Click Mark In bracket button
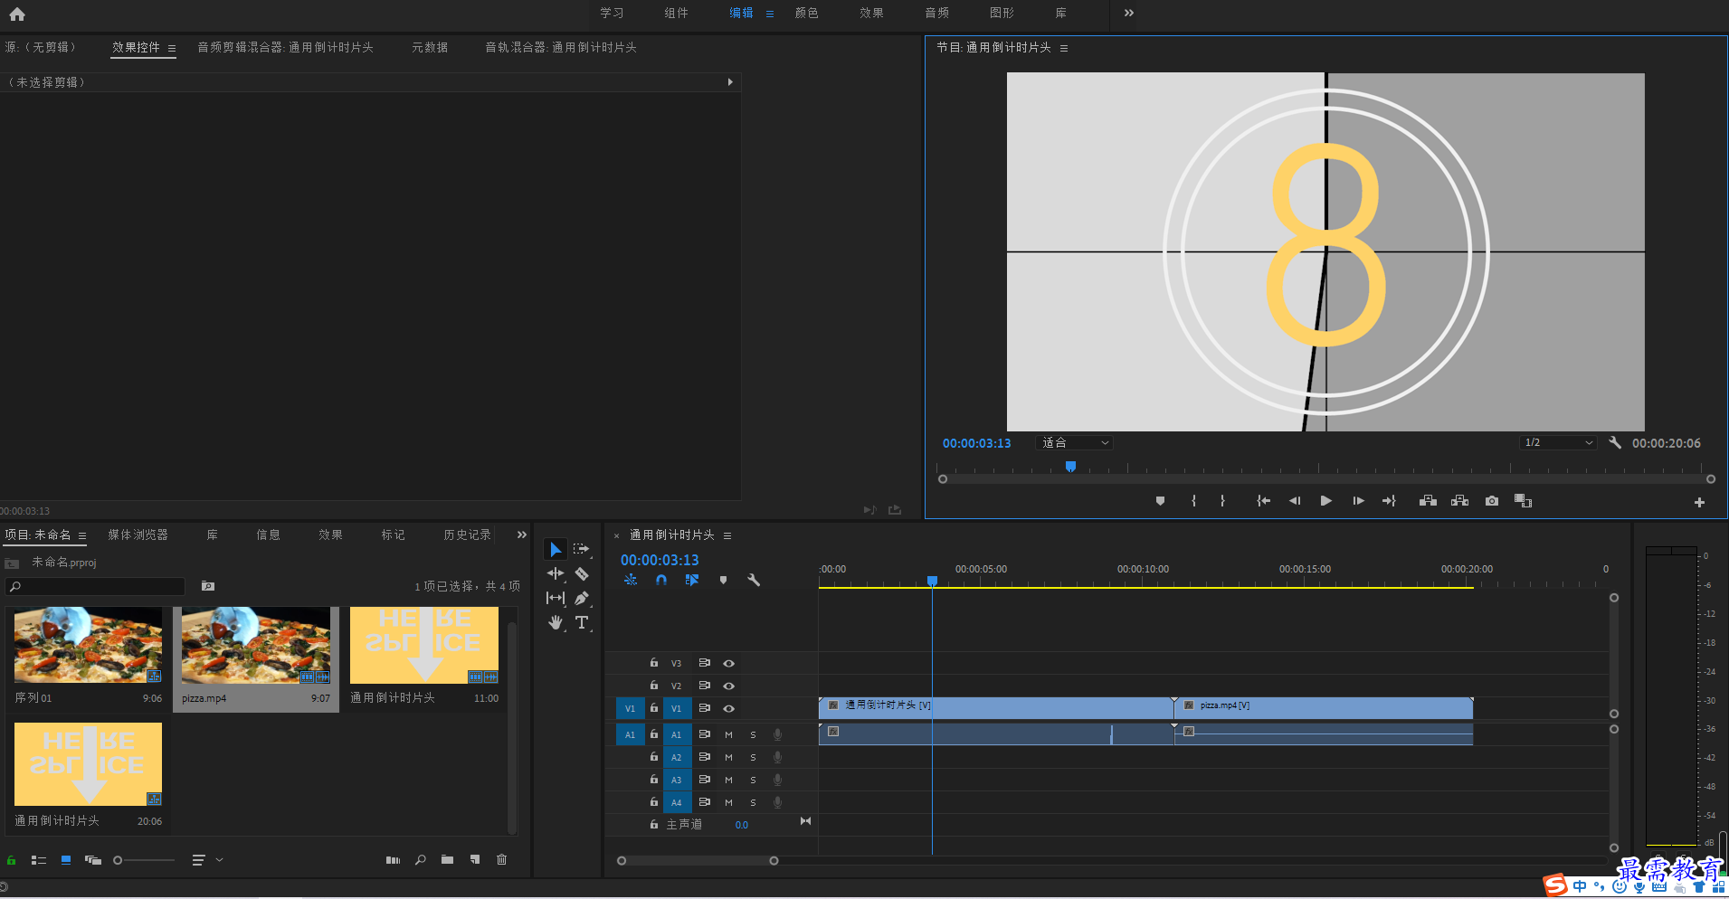Image resolution: width=1729 pixels, height=899 pixels. (x=1194, y=501)
